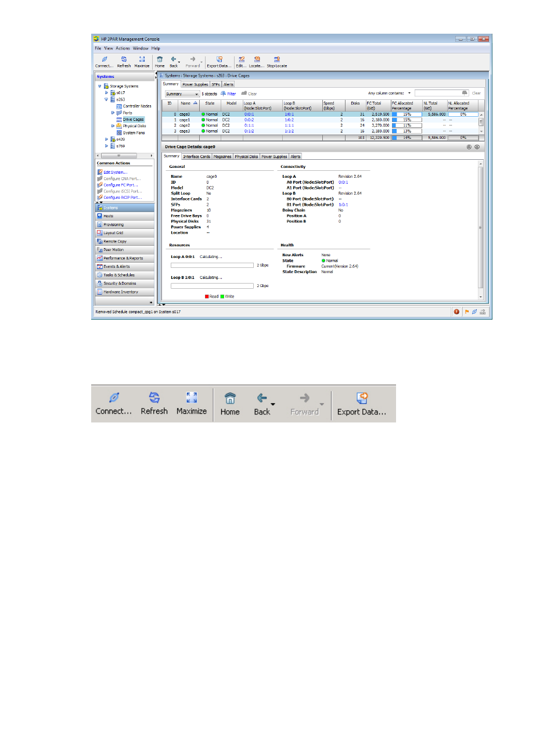Select Controller Nodes in the tree
This screenshot has height=738, width=554.
pos(137,106)
